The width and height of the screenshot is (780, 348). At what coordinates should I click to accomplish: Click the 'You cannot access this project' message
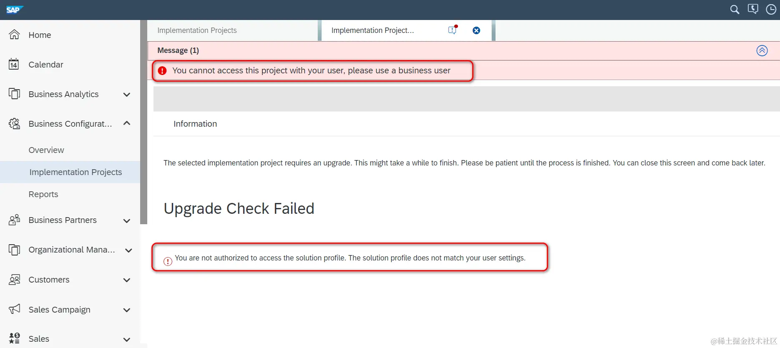tap(311, 70)
